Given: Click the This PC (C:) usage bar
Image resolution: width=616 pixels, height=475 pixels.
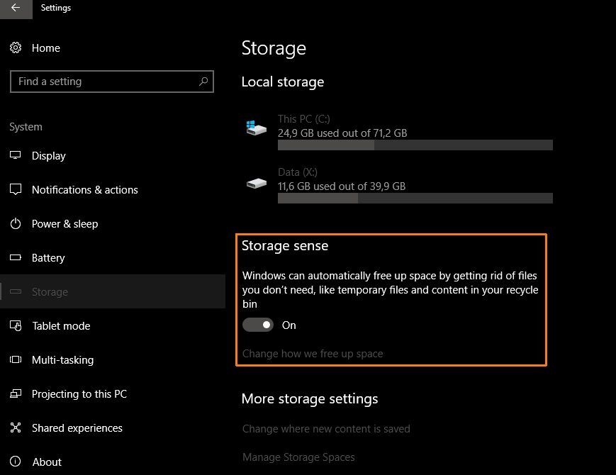Looking at the screenshot, I should (x=415, y=145).
